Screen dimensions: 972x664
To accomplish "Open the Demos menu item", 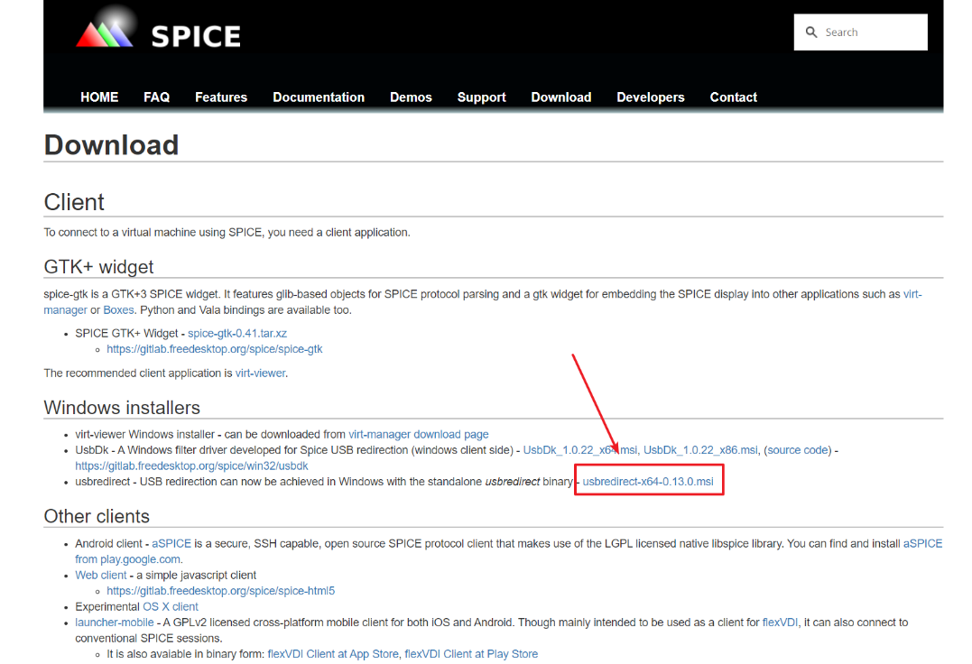I will click(x=411, y=97).
